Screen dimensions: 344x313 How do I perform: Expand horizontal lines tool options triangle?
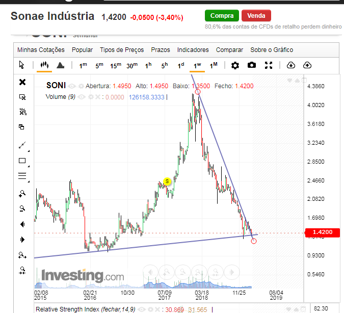click(29, 181)
